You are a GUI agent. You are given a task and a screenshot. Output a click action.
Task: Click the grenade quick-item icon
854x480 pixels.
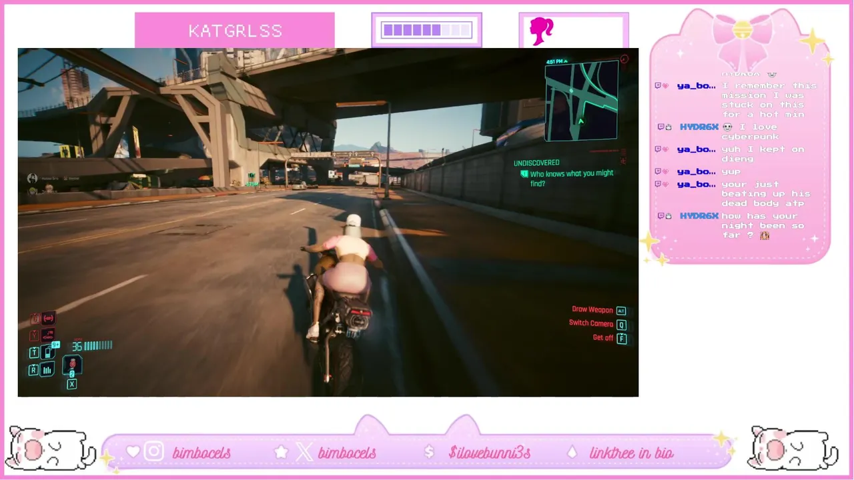(x=72, y=364)
